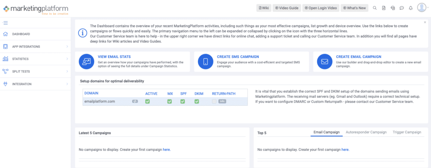431x168 pixels.
Task: Click the App Integrations sidebar icon
Action: pyautogui.click(x=5, y=46)
